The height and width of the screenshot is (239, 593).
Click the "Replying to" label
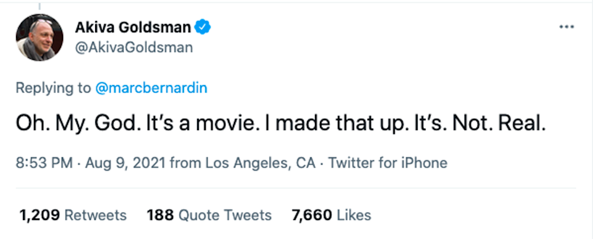click(x=54, y=88)
